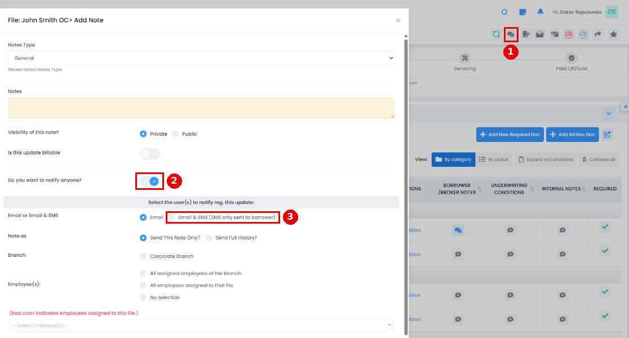The width and height of the screenshot is (629, 338).
Task: Expand the section with the blue down chevron
Action: coord(609,113)
